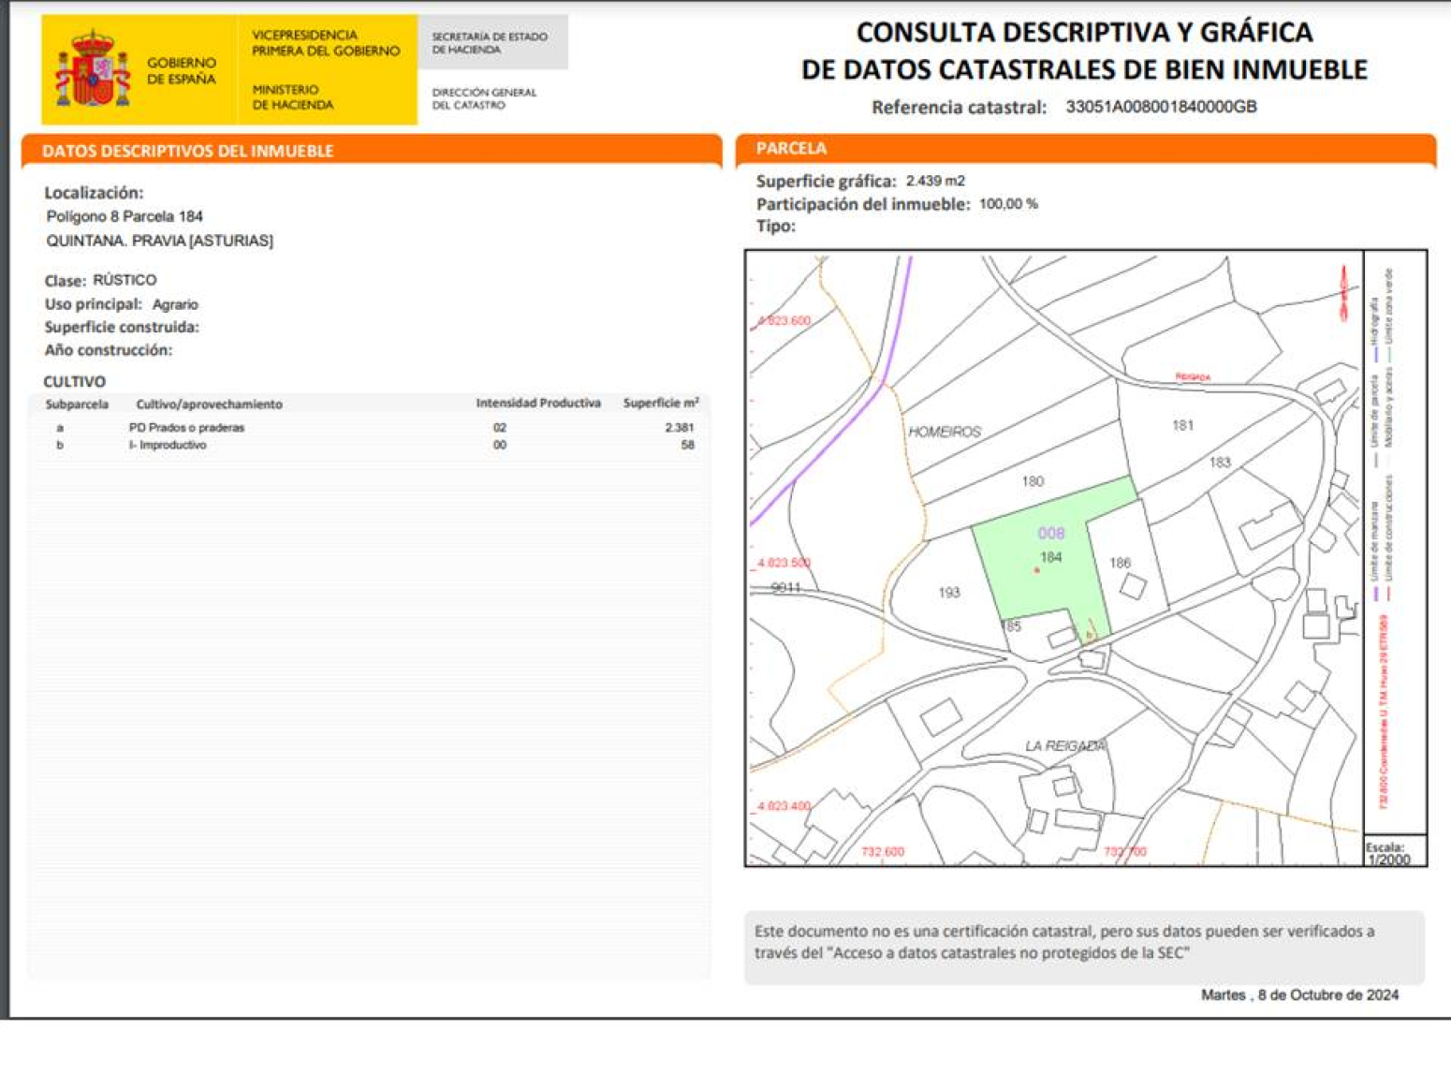
Task: Click the document title 'CONSULTA DESCRIPTIVA Y GRÁFICA'
Action: (1084, 33)
